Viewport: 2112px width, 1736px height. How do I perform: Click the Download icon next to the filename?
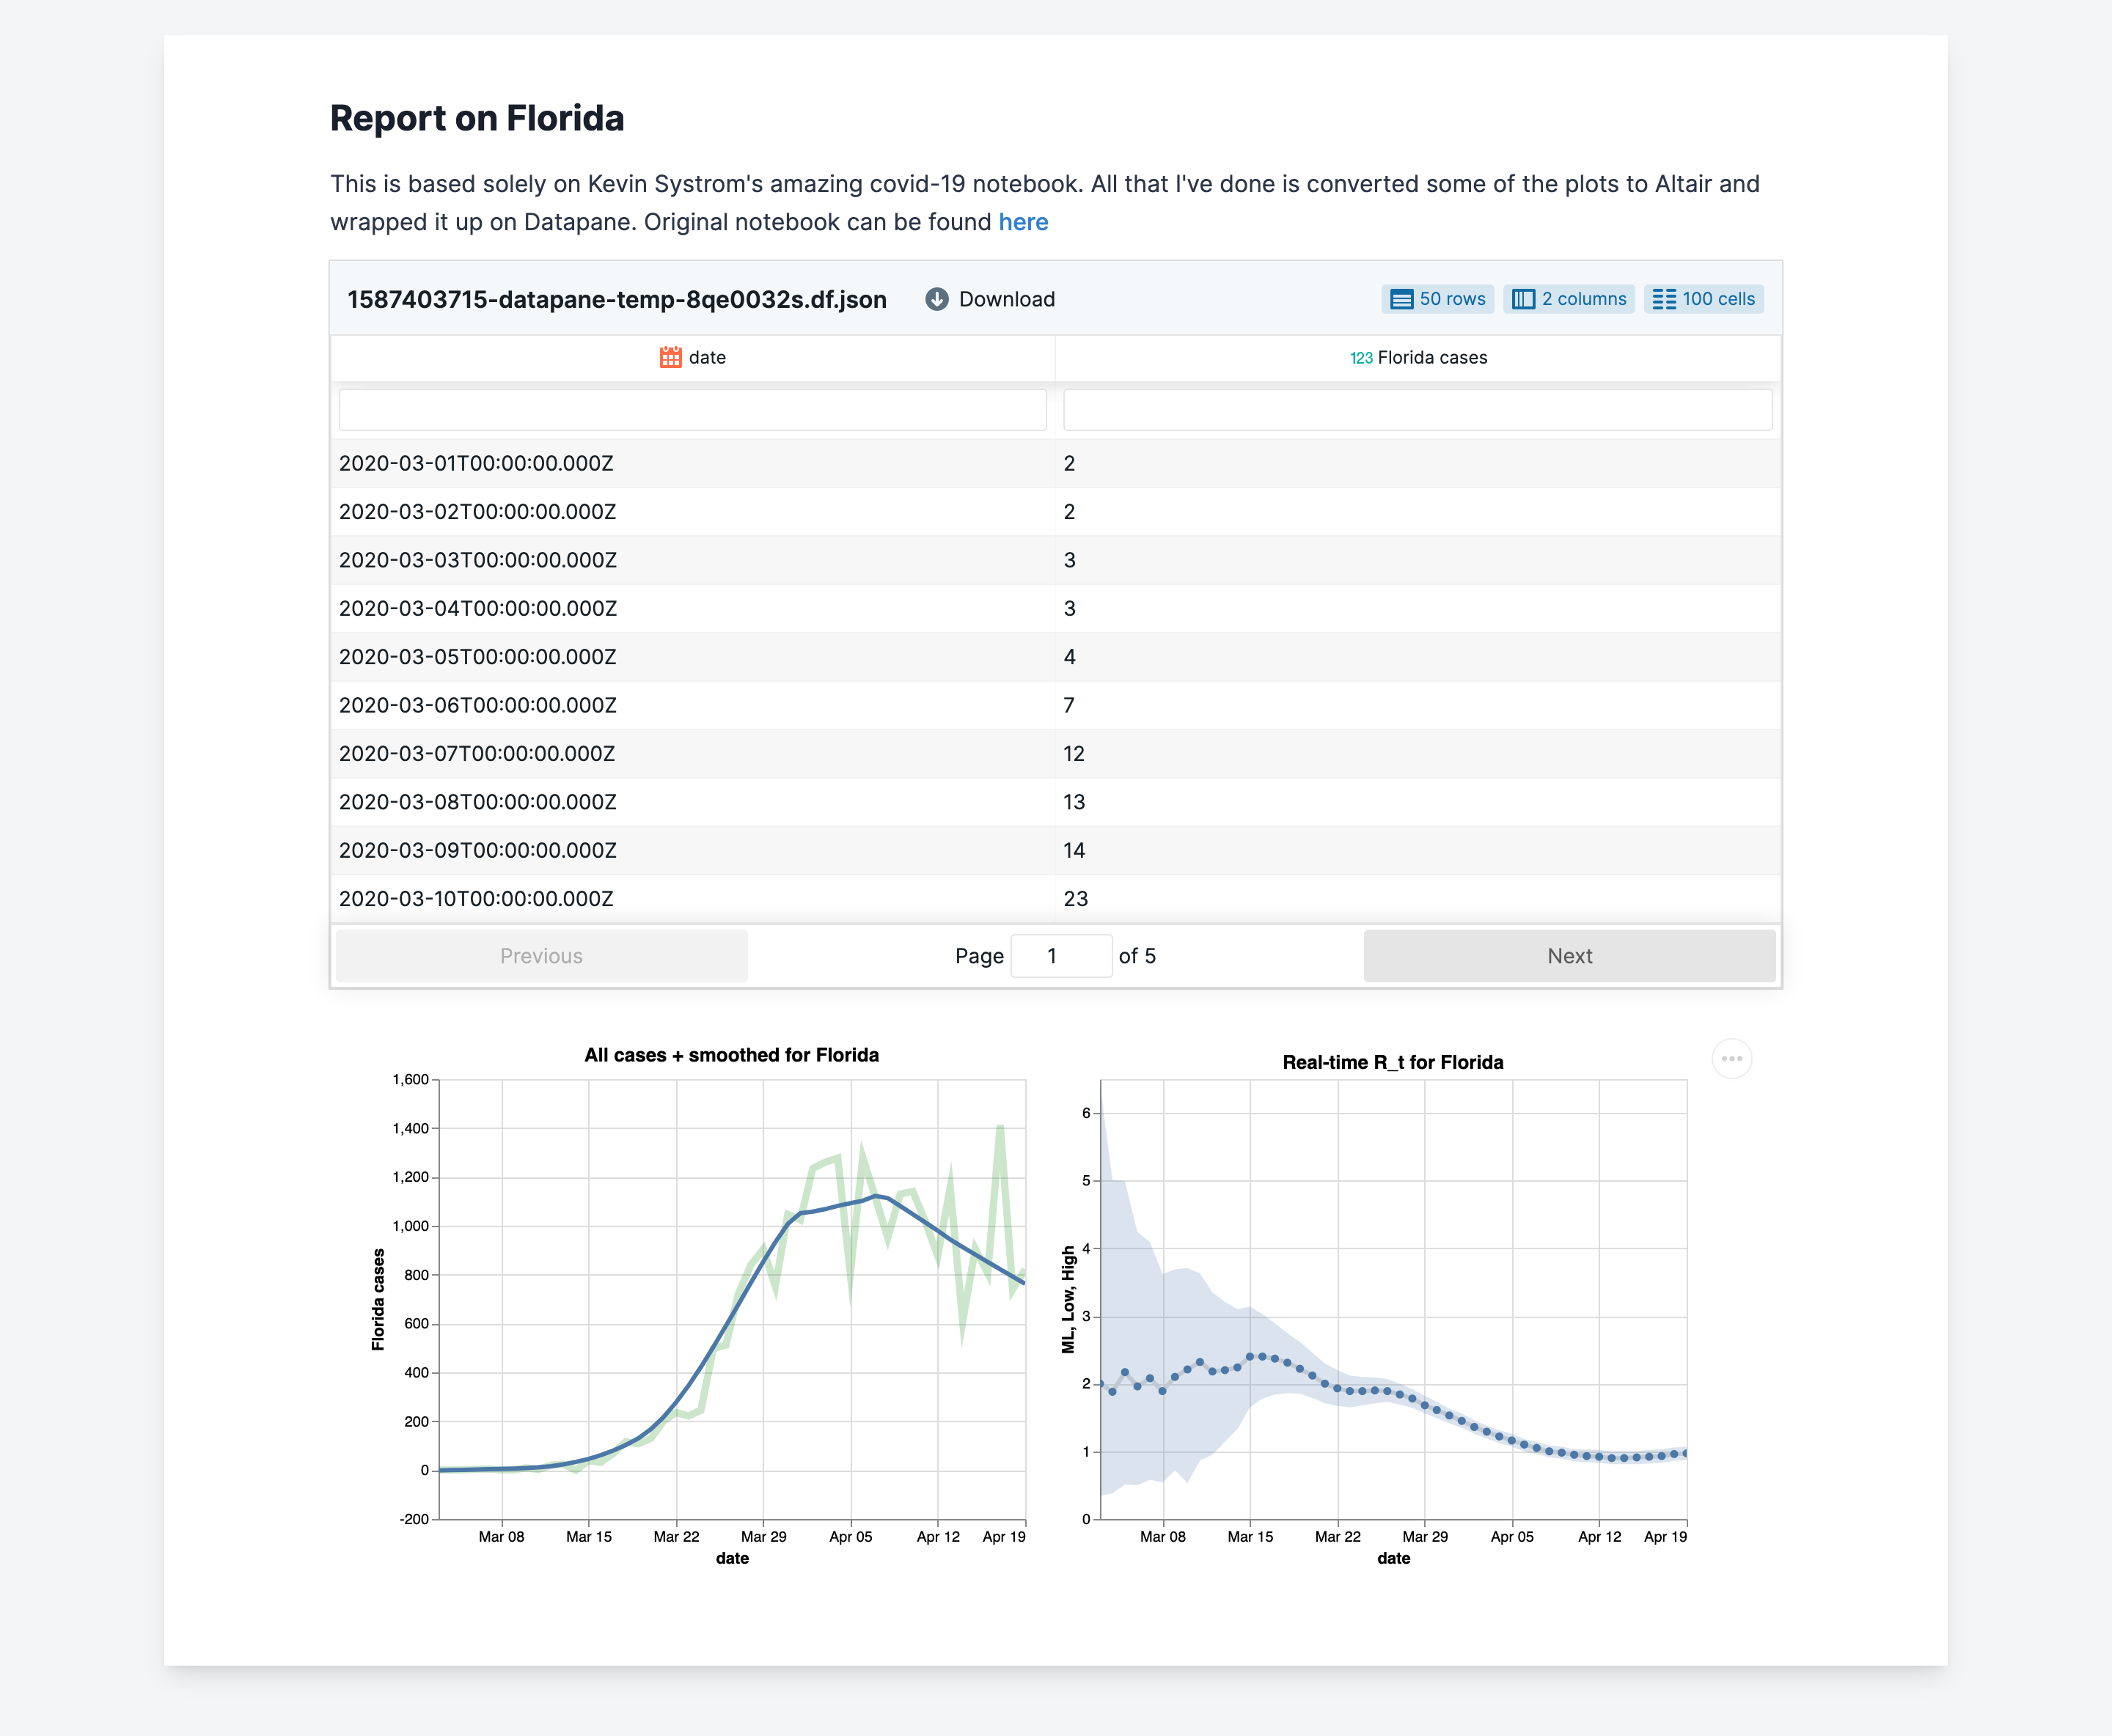coord(937,299)
